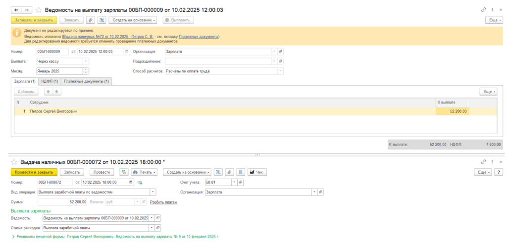Increase month with Месяц stepper up arrow

(x=86, y=69)
